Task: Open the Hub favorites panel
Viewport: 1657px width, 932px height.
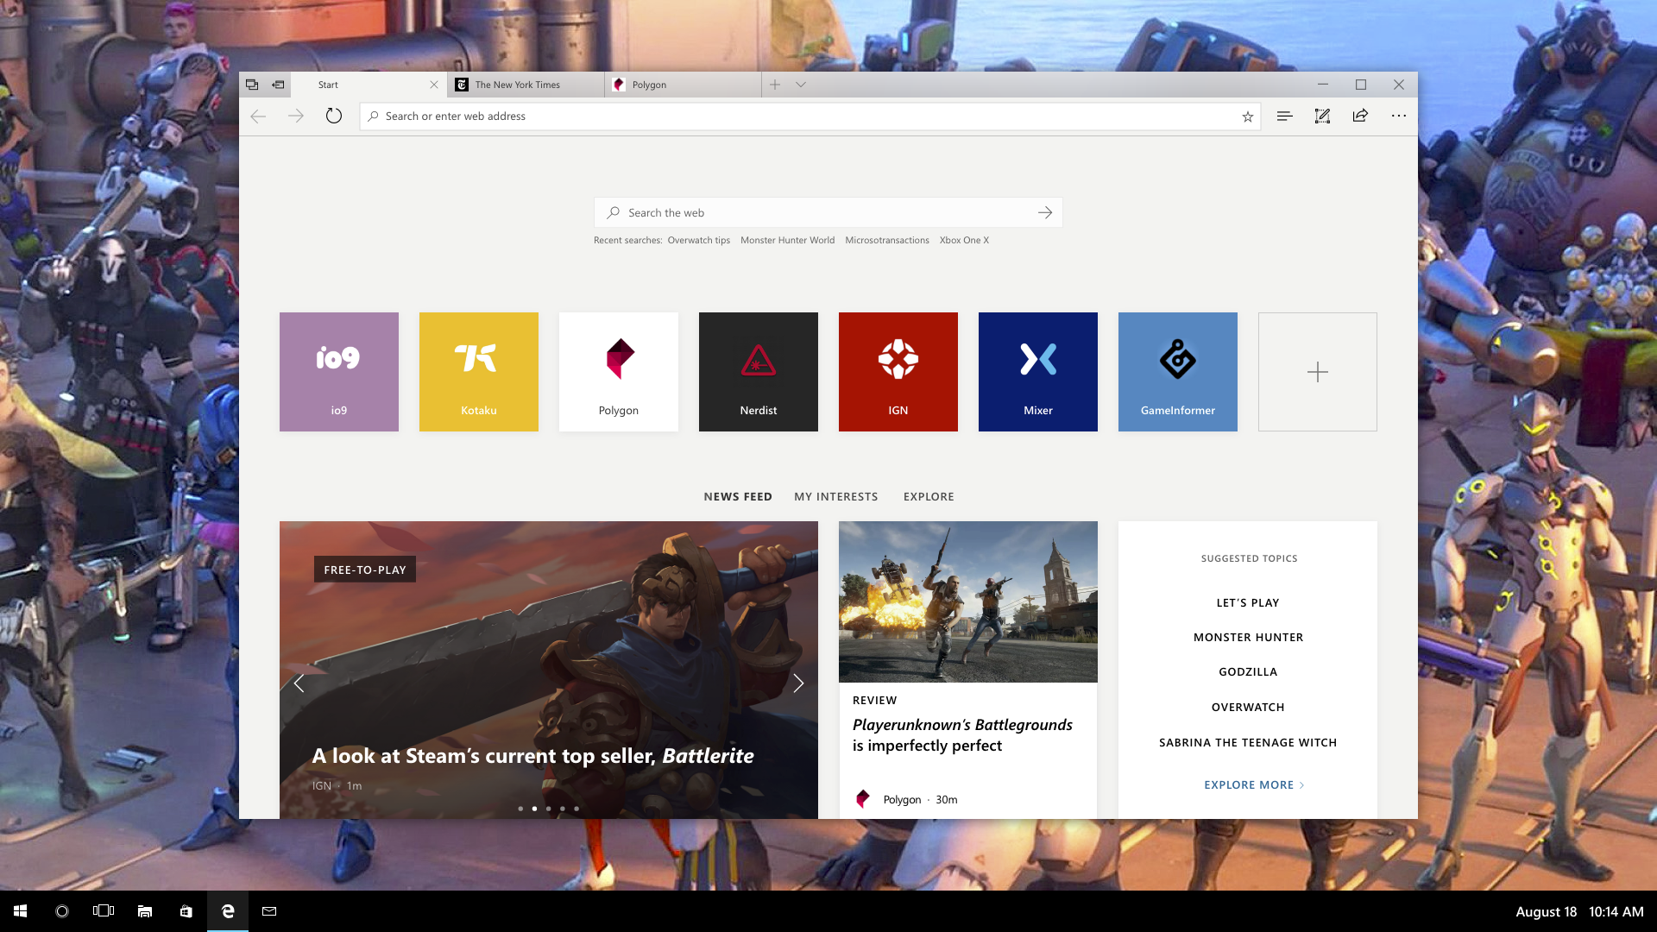Action: tap(1284, 116)
